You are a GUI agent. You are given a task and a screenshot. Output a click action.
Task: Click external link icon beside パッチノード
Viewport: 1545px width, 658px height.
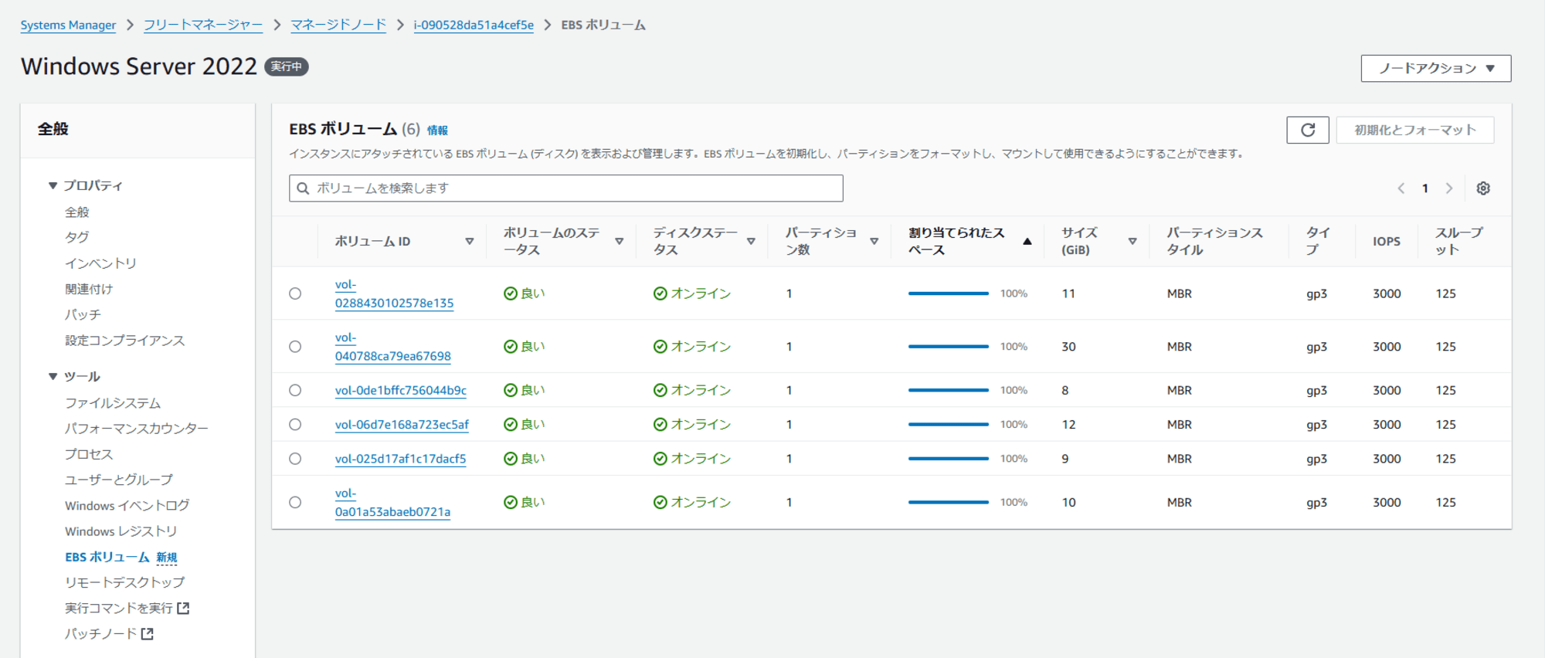click(x=147, y=634)
